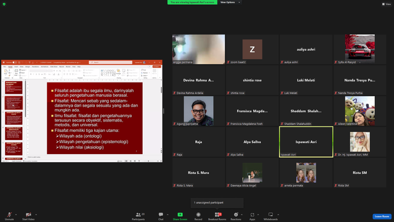The image size is (394, 222).
Task: Click Find in the PowerPoint Editing group
Action: click(x=143, y=70)
